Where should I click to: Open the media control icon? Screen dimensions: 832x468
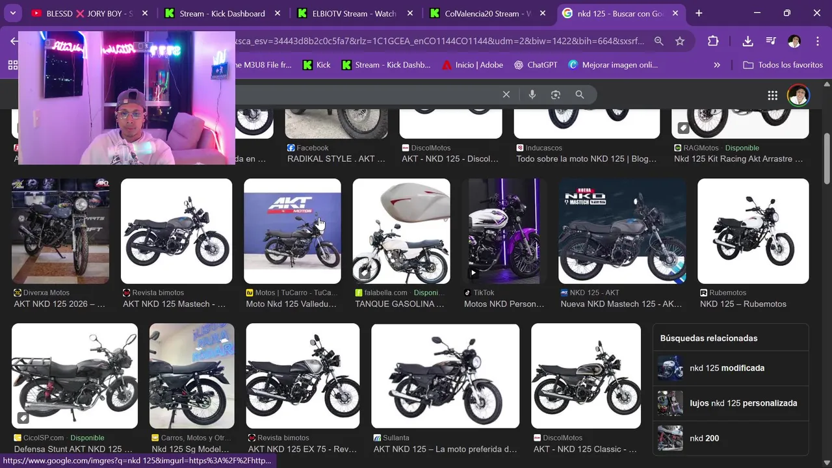(771, 41)
